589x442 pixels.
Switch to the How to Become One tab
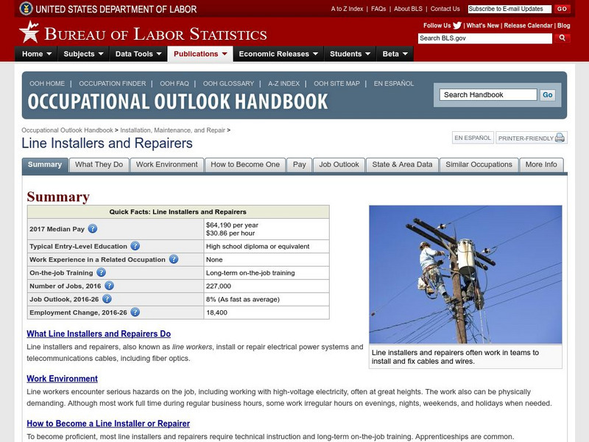click(x=245, y=164)
